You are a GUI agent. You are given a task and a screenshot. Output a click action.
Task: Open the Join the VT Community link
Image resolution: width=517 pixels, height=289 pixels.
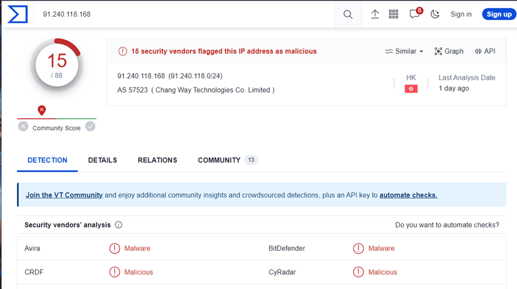[x=64, y=195]
